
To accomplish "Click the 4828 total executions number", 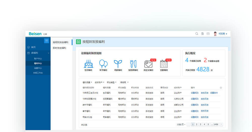I will 203,69.
